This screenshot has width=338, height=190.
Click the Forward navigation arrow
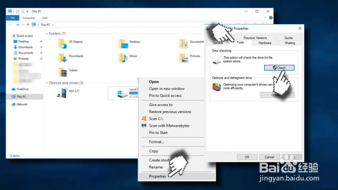18,25
